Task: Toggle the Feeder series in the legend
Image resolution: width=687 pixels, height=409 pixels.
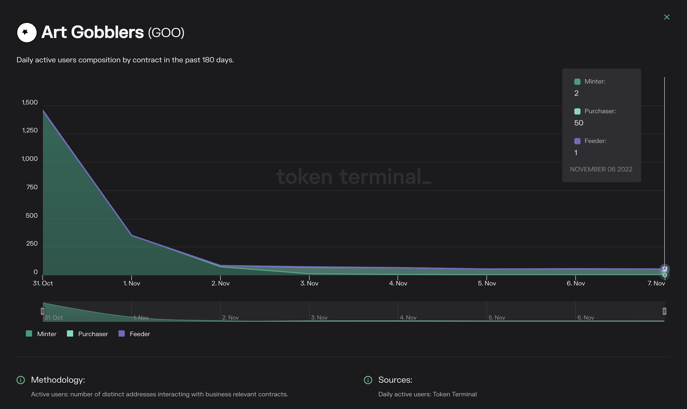Action: [x=134, y=334]
